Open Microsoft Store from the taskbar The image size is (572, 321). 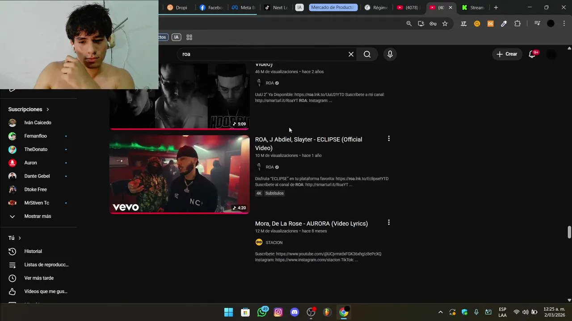click(245, 312)
